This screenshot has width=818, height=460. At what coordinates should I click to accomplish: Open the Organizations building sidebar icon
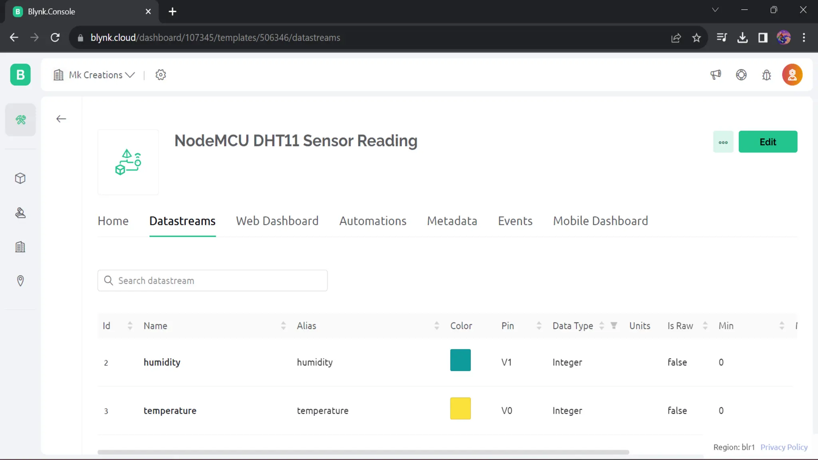(x=20, y=247)
